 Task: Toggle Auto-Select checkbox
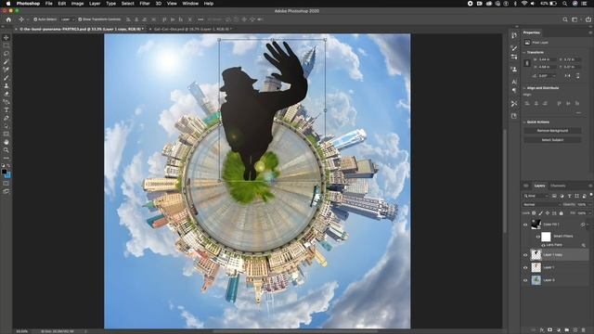pos(35,19)
